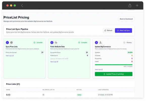Click clock icon beside Pending status

tap(124, 42)
